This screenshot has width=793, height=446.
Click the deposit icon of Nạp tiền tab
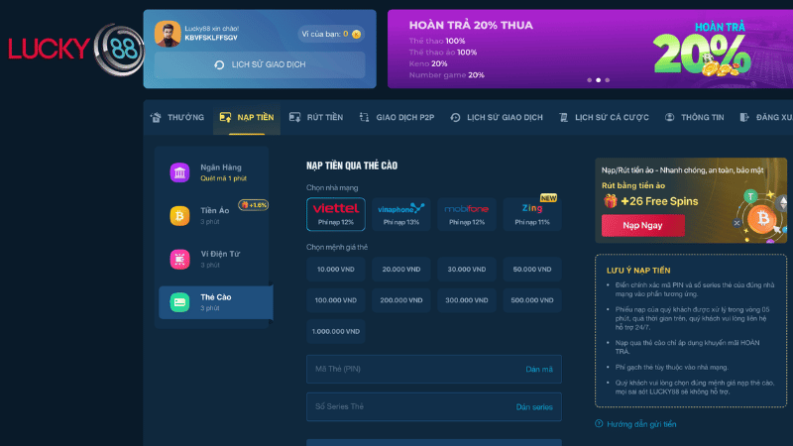tap(226, 117)
